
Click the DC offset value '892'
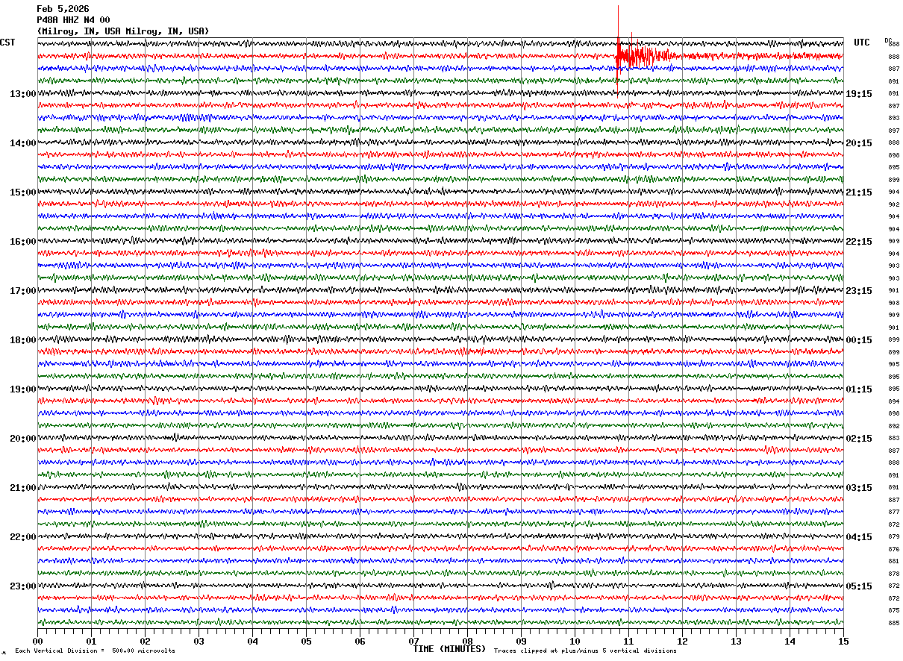[893, 426]
